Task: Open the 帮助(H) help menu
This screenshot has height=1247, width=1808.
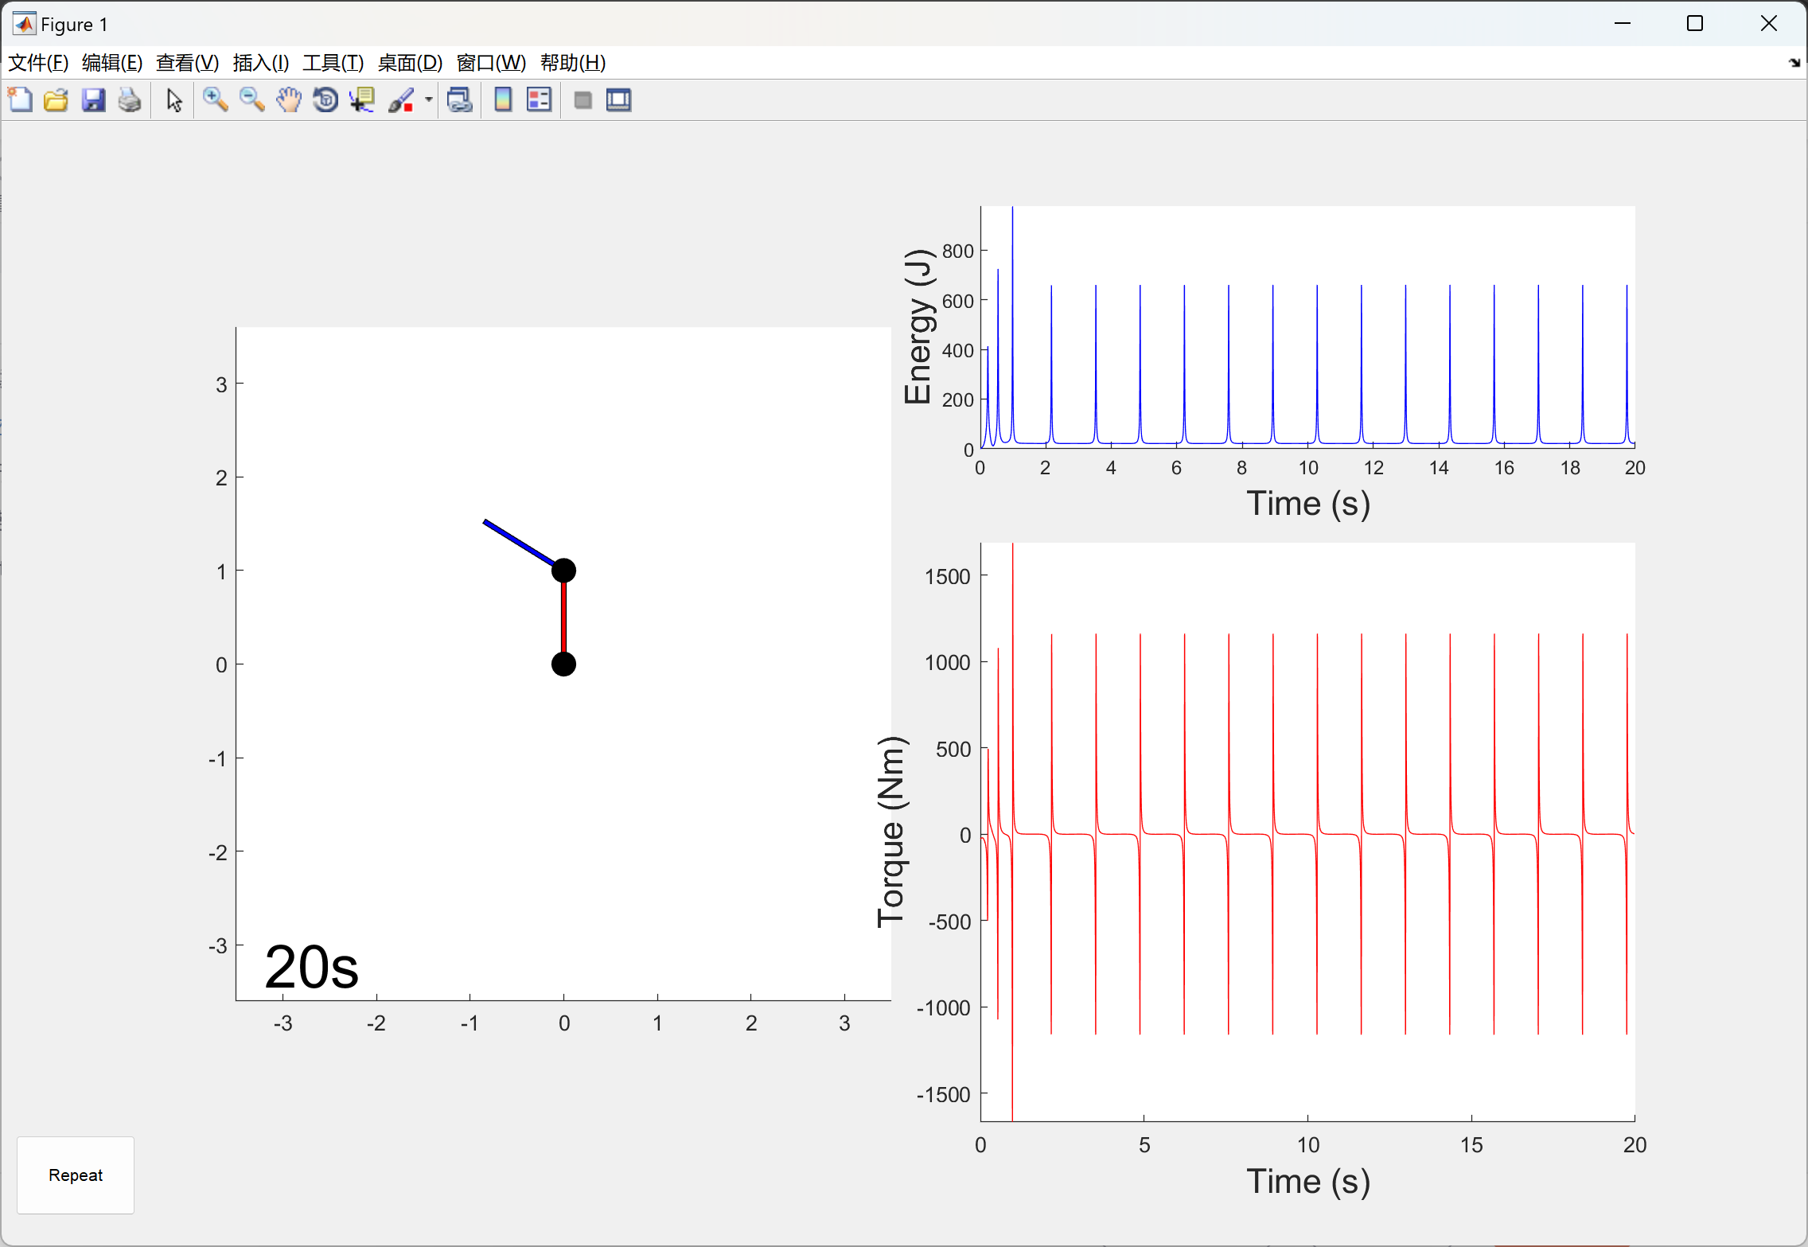Action: 572,63
